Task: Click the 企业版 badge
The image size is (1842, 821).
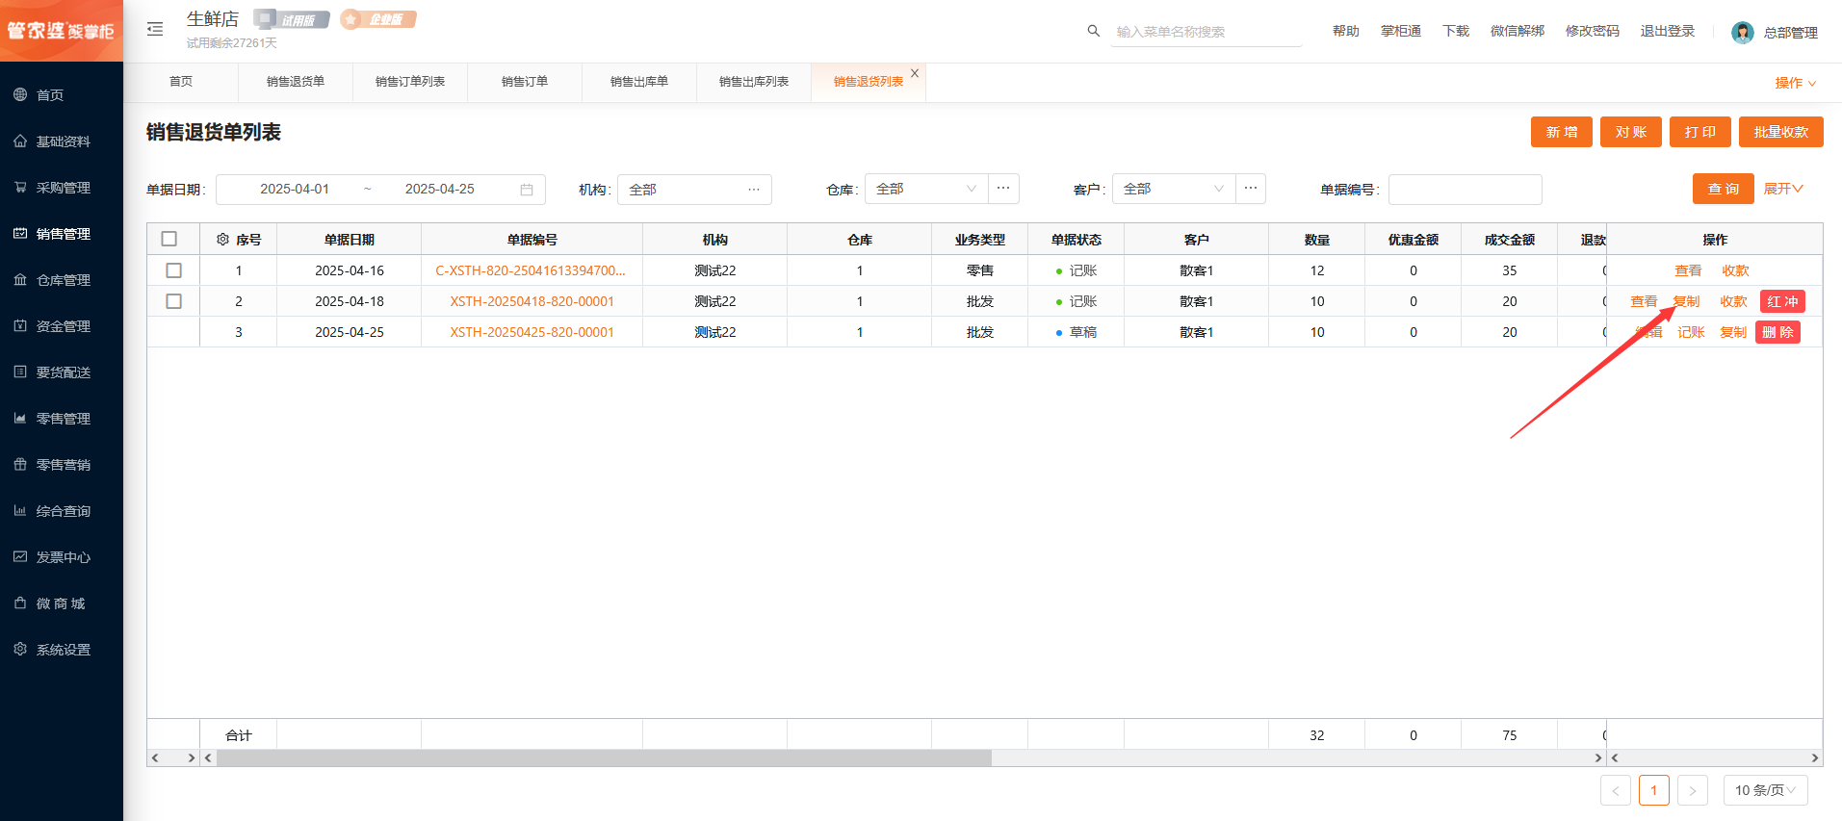Action: pyautogui.click(x=378, y=19)
